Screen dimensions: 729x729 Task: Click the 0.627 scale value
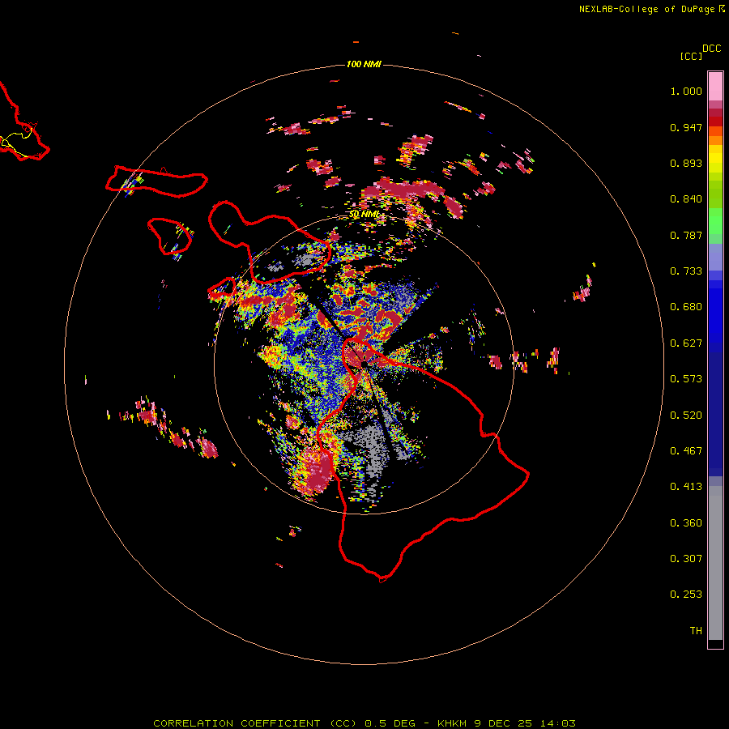686,343
